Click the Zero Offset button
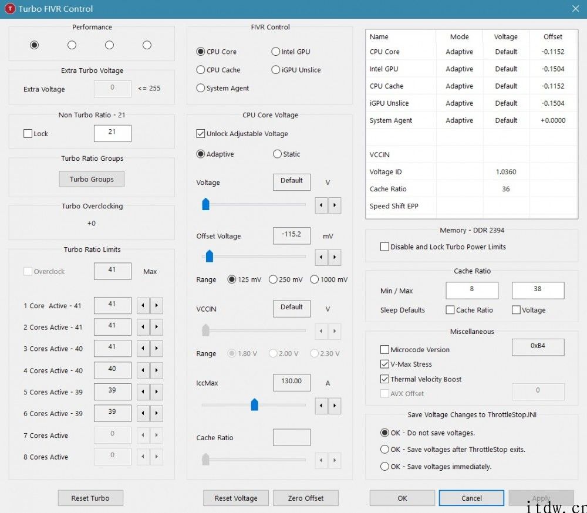 pos(306,498)
